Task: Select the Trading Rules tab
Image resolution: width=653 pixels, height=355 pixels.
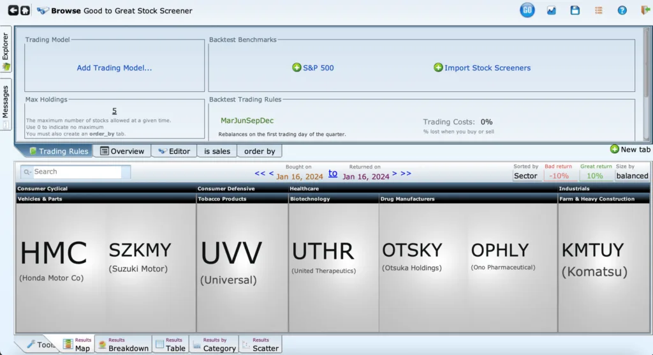Action: pyautogui.click(x=58, y=151)
